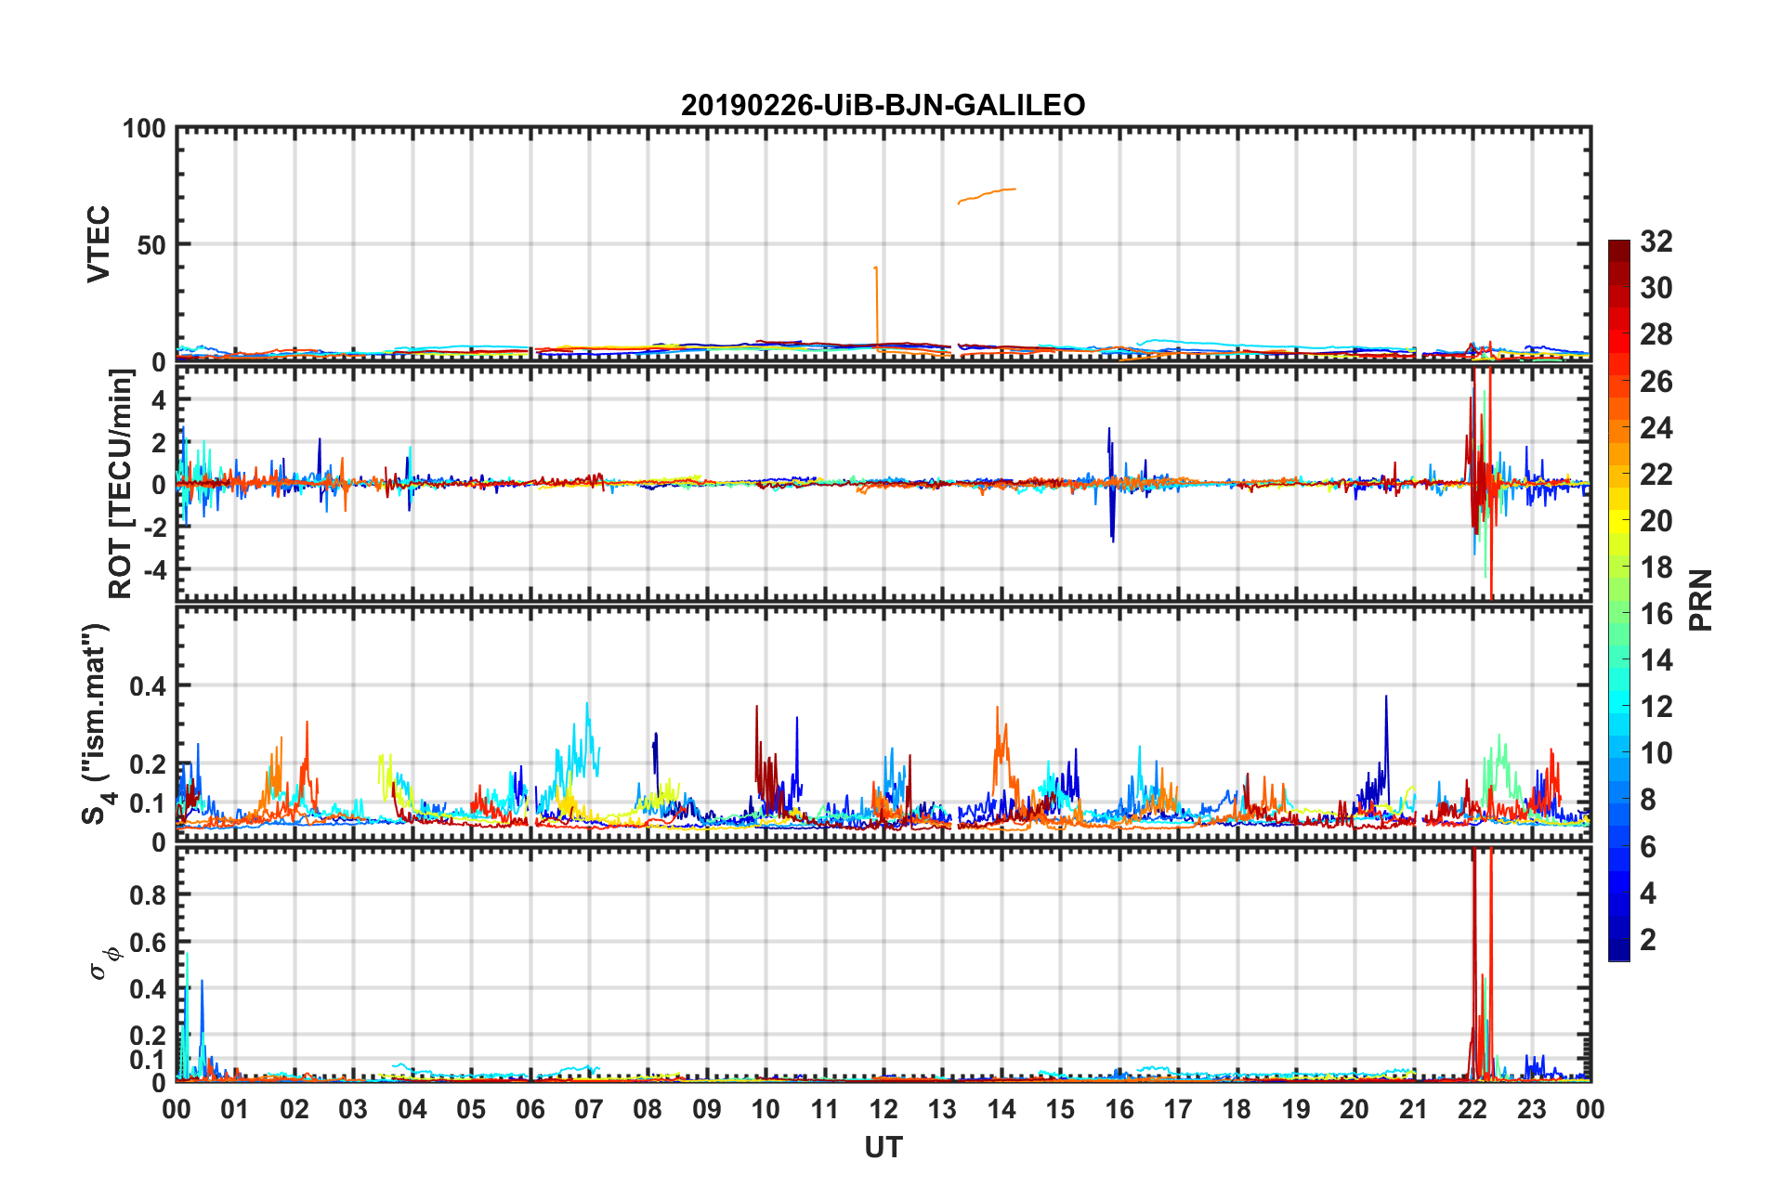Click the 100 tick on VTEC axis
The height and width of the screenshot is (1200, 1767).
point(144,128)
